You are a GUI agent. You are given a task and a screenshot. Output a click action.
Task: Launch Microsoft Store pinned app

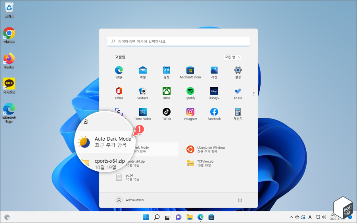click(190, 72)
